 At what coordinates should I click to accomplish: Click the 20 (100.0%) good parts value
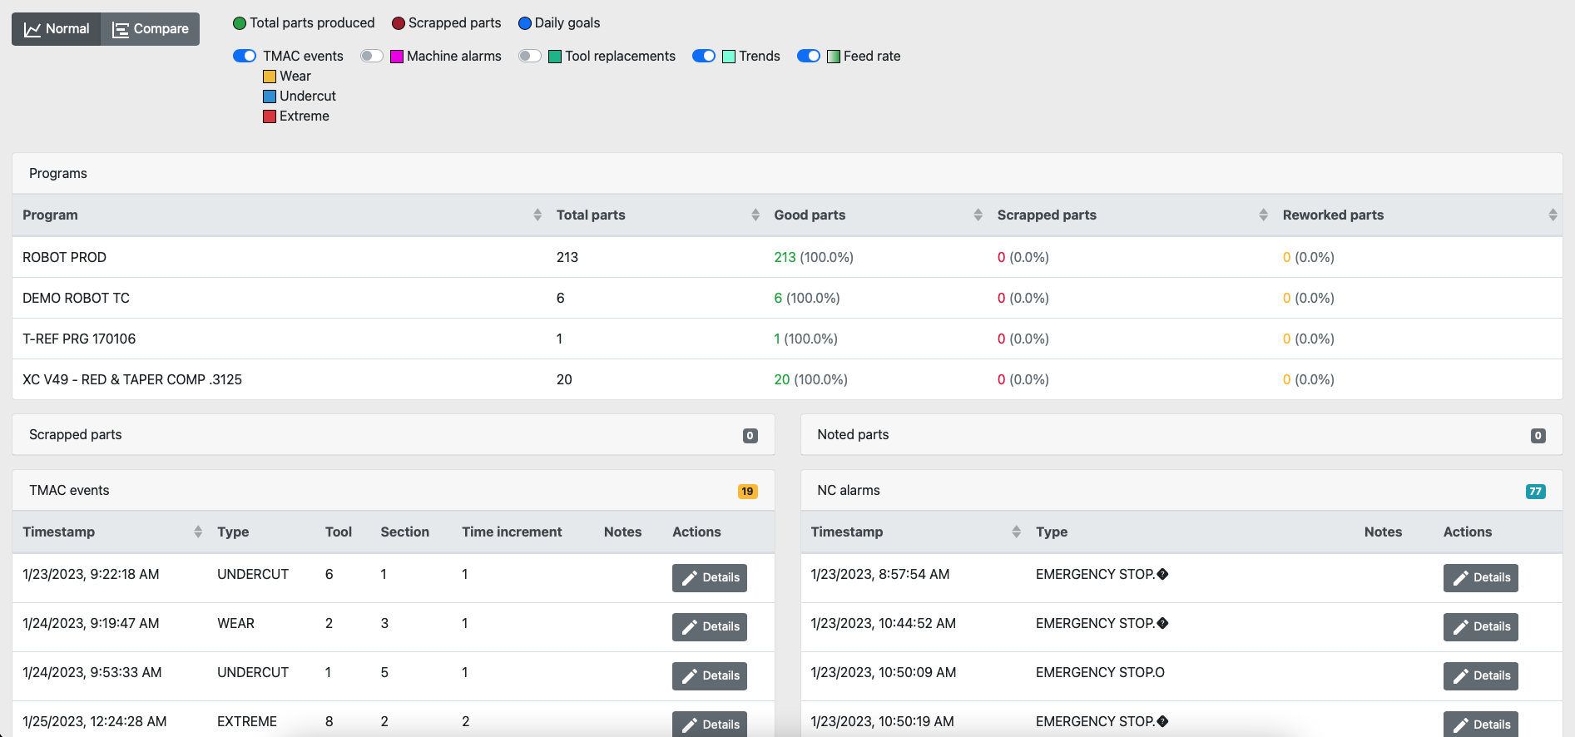coord(810,380)
